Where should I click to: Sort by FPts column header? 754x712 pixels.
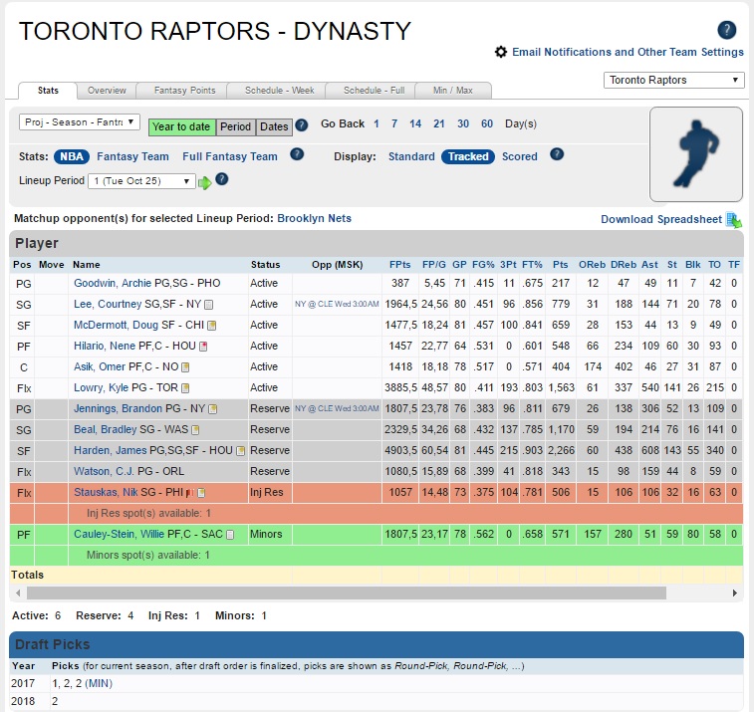click(399, 265)
